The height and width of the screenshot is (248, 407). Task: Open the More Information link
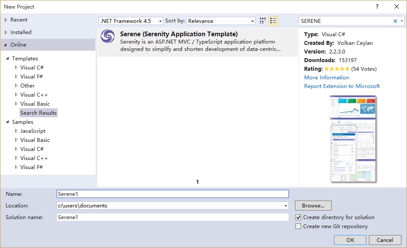(x=326, y=78)
